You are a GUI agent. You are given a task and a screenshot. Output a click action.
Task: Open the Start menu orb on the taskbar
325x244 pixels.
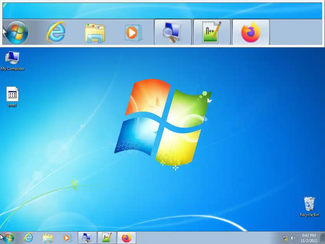pos(9,238)
